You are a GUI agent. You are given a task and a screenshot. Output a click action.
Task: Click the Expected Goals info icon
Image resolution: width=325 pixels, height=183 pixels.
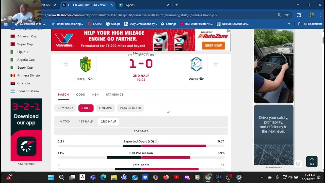click(x=157, y=141)
